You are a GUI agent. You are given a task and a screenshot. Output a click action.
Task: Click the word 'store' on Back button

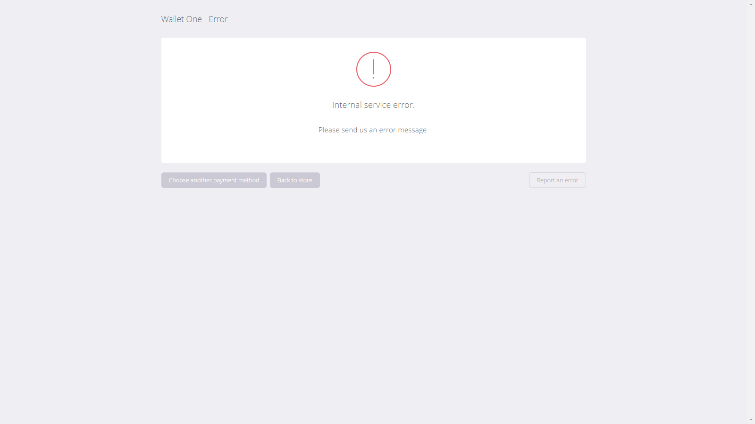pos(305,180)
